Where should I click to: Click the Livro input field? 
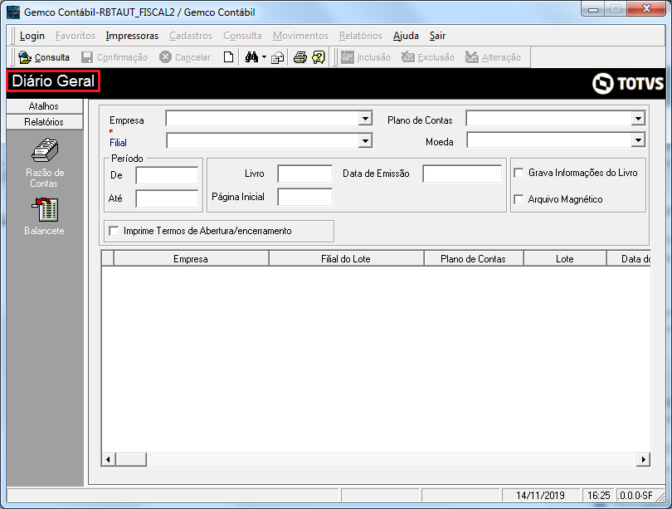pyautogui.click(x=305, y=174)
